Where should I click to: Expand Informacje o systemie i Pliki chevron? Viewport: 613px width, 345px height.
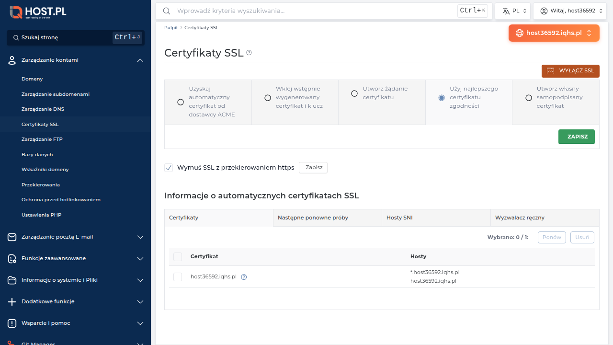(x=140, y=280)
